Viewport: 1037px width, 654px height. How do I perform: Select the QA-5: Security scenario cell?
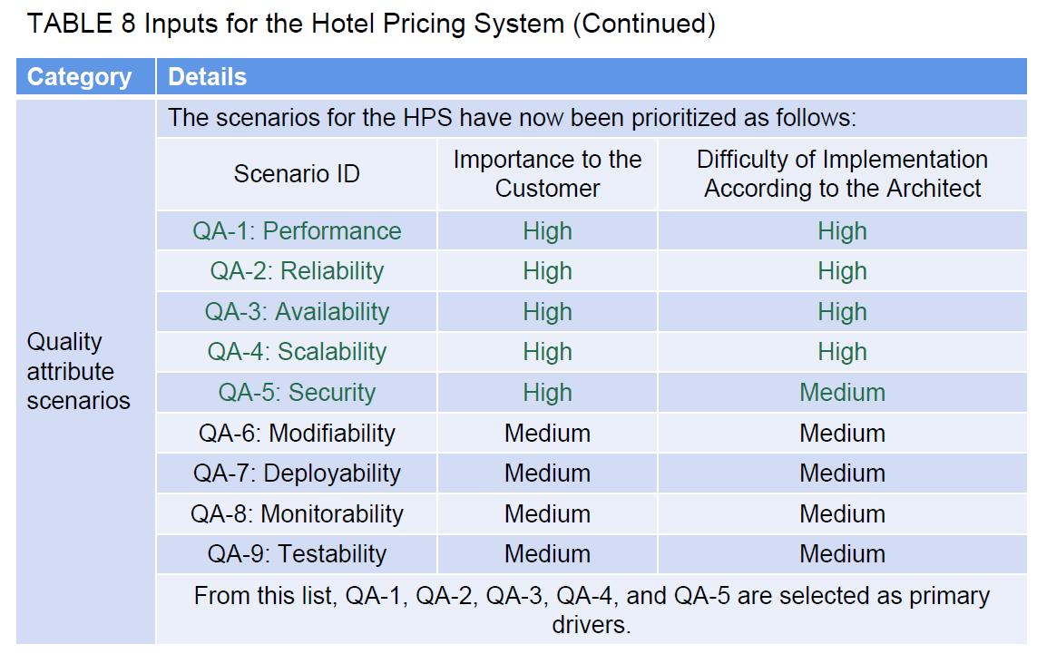[297, 392]
